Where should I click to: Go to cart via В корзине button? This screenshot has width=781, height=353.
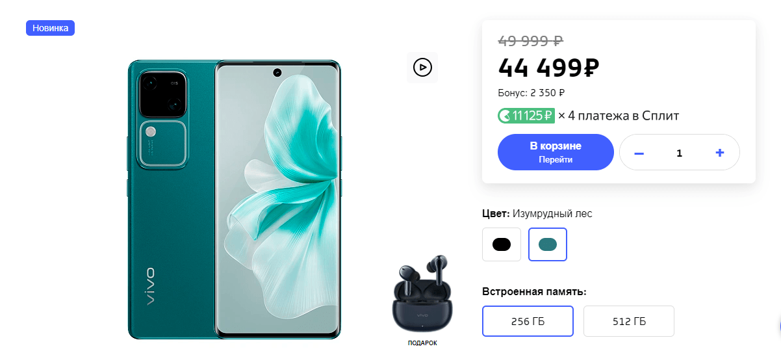(x=556, y=152)
